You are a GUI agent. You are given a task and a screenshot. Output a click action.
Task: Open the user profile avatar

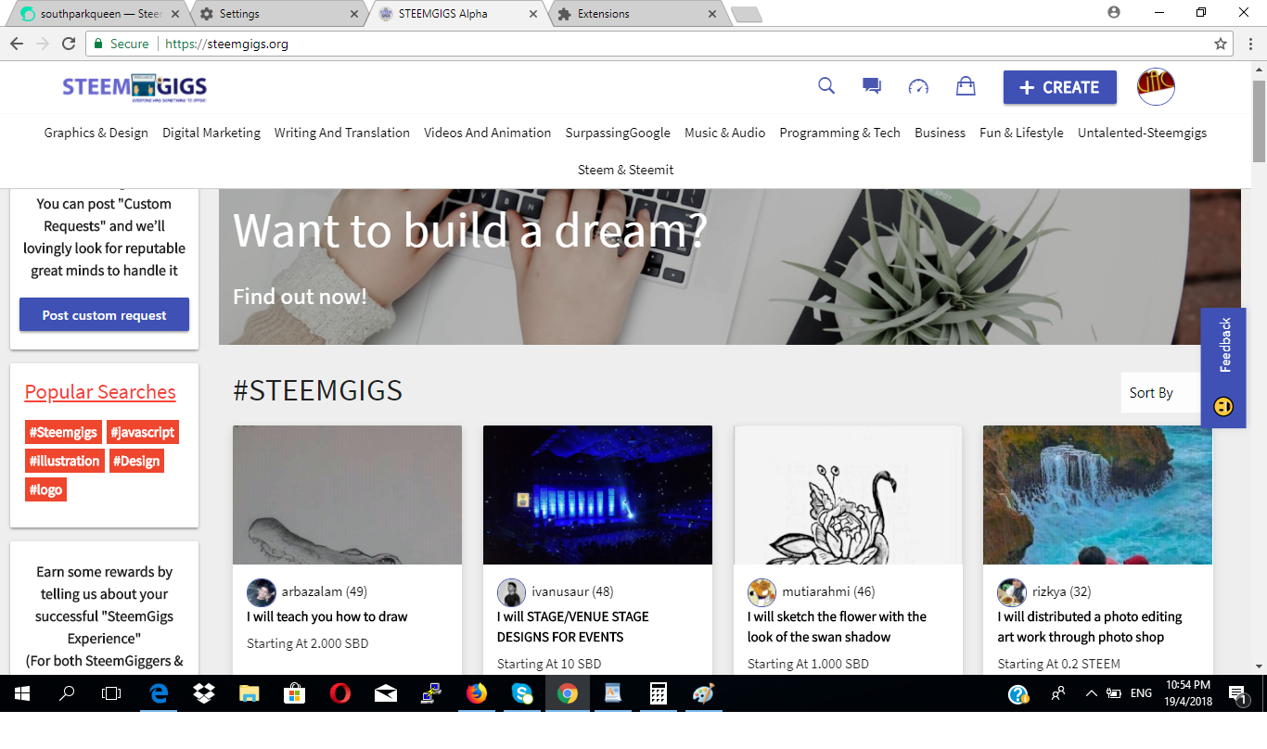coord(1156,87)
